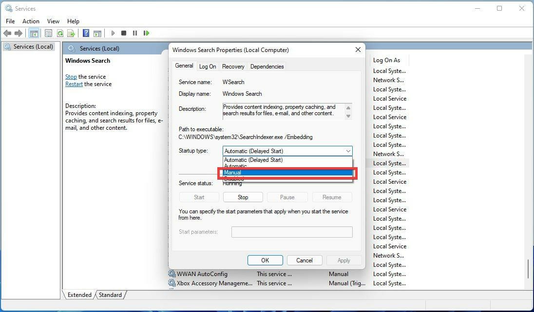
Task: Click OK in the properties dialog
Action: (x=265, y=260)
